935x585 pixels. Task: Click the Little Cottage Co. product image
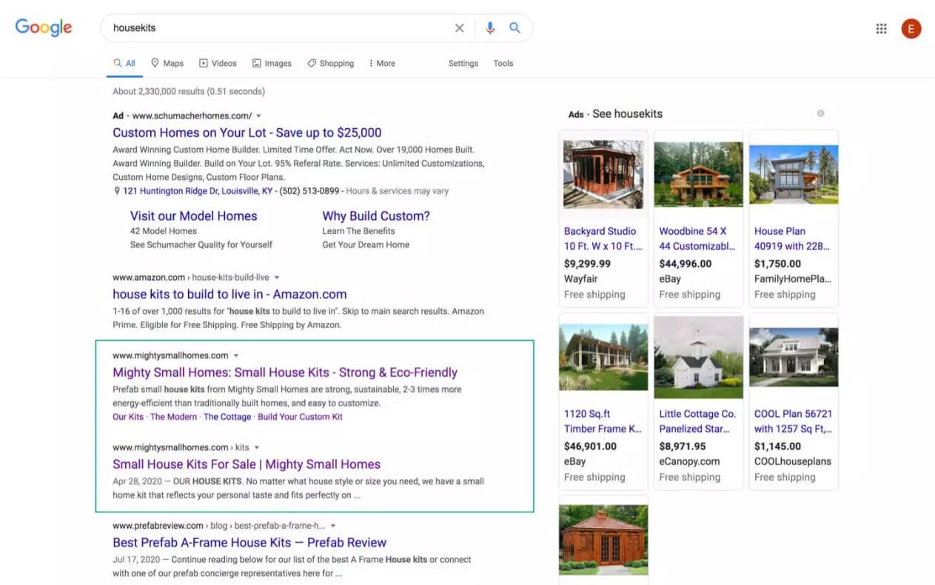pos(698,358)
